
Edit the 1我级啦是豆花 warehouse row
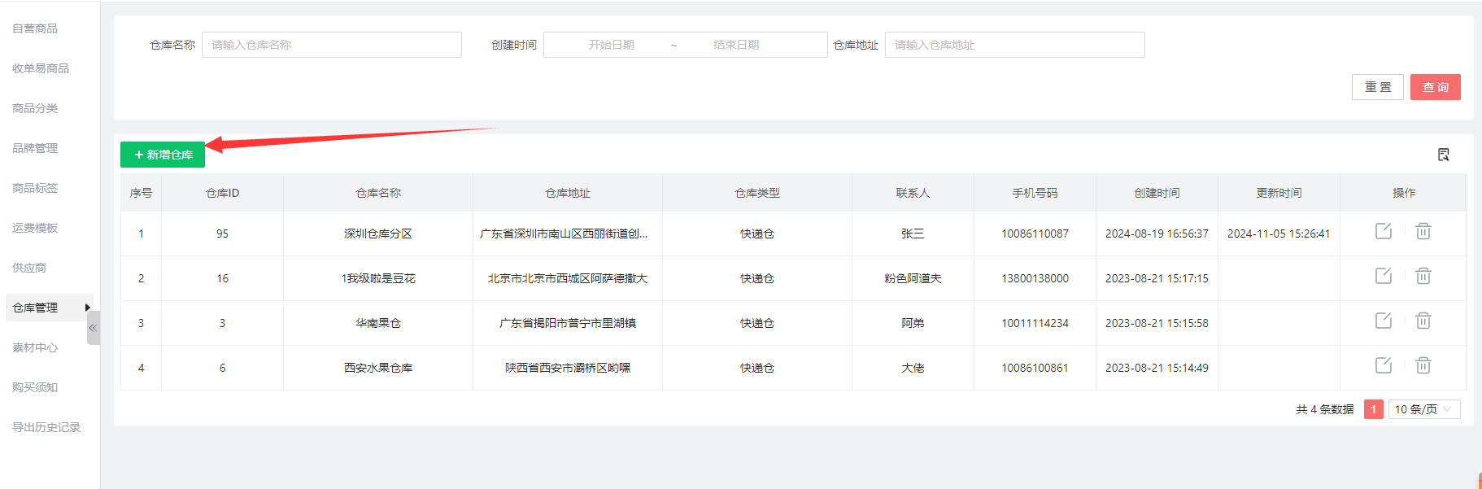1383,277
